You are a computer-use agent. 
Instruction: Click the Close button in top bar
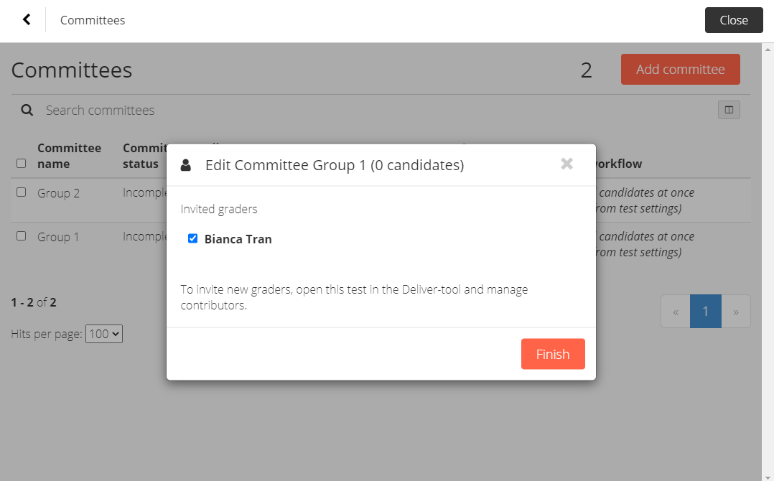click(x=734, y=20)
